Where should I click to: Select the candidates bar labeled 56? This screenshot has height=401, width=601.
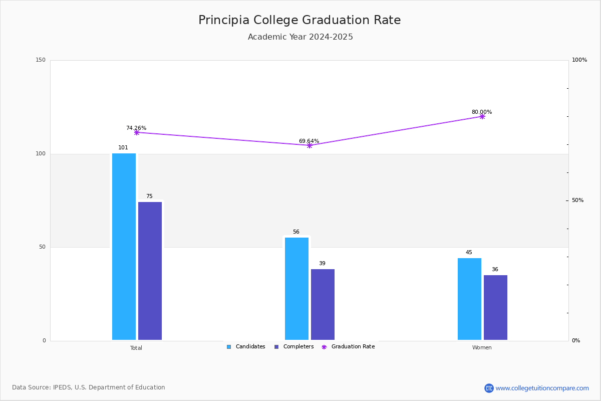pos(296,289)
